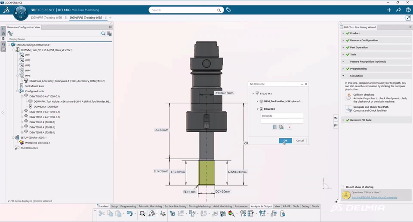
Task: Click the tag icon beside search bar
Action: 228,10
